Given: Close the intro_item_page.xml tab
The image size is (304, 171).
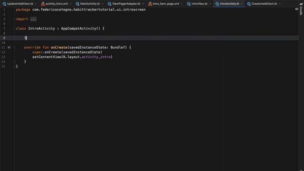Looking at the screenshot, I should click(x=181, y=4).
